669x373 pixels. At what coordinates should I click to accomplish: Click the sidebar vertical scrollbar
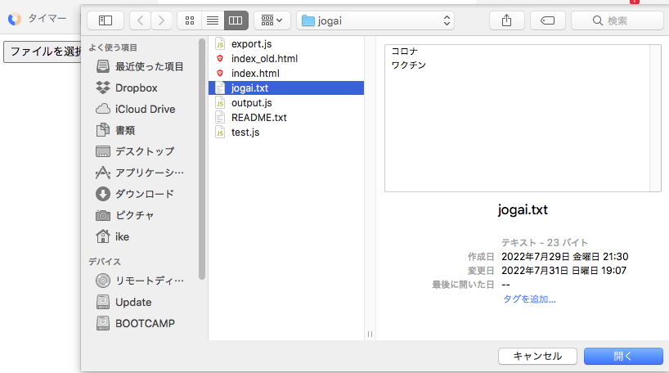(x=202, y=160)
